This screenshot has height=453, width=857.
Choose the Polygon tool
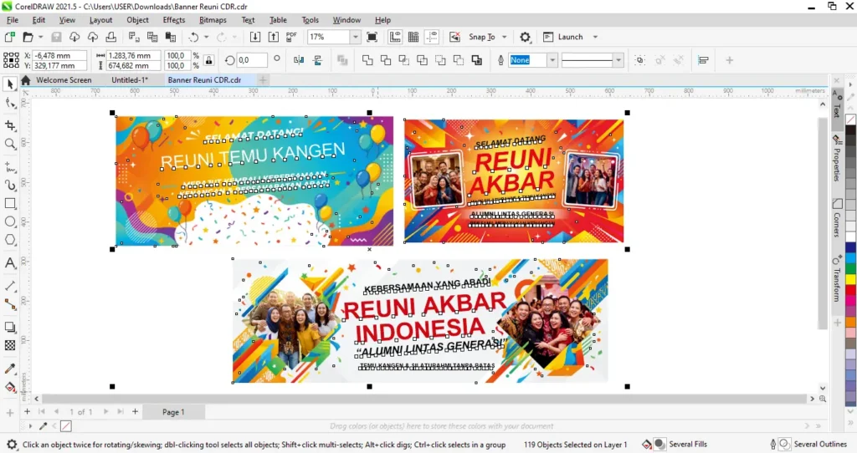10,240
